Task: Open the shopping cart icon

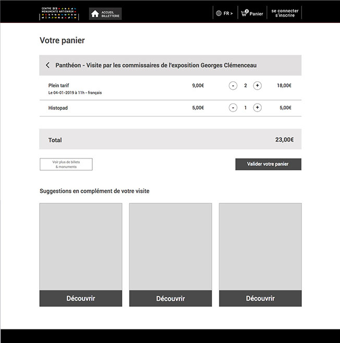Action: 244,14
